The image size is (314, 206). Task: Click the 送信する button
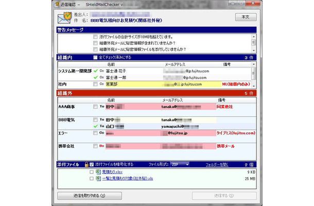pyautogui.click(x=224, y=196)
